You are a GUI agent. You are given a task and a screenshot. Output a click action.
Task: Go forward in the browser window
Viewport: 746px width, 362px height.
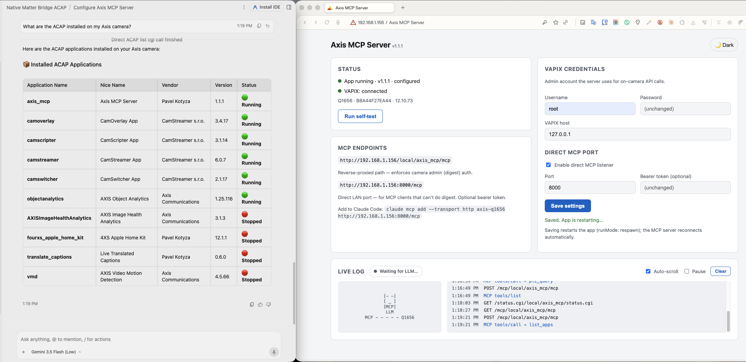pyautogui.click(x=316, y=22)
